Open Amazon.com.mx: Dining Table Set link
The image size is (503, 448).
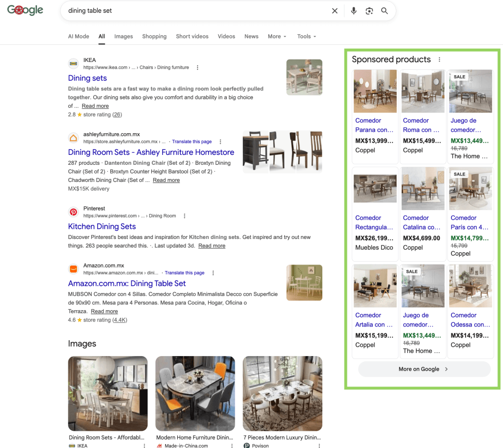(x=127, y=283)
